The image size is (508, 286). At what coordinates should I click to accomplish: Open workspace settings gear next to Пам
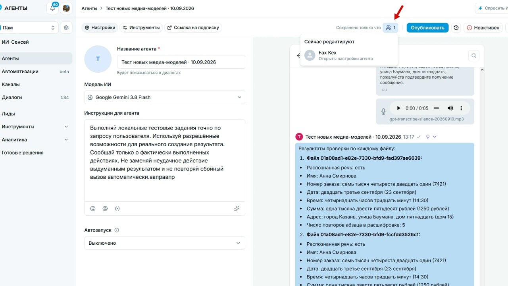(66, 28)
